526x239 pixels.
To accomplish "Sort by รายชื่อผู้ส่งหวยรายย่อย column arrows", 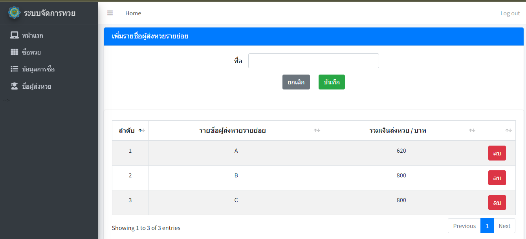I will [317, 130].
